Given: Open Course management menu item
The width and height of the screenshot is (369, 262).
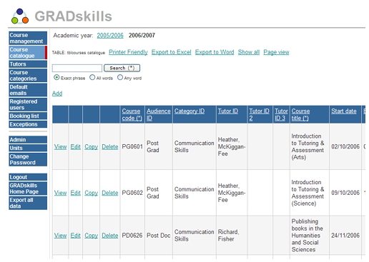Looking at the screenshot, I should pos(28,38).
